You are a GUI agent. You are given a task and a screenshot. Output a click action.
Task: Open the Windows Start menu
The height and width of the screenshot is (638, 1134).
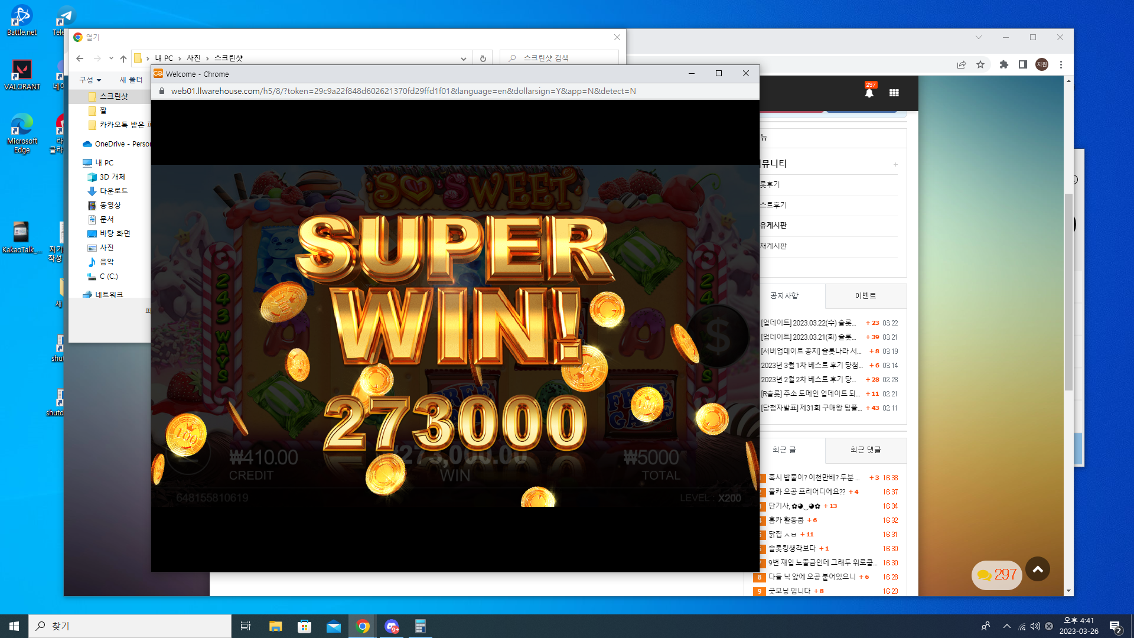pyautogui.click(x=14, y=626)
